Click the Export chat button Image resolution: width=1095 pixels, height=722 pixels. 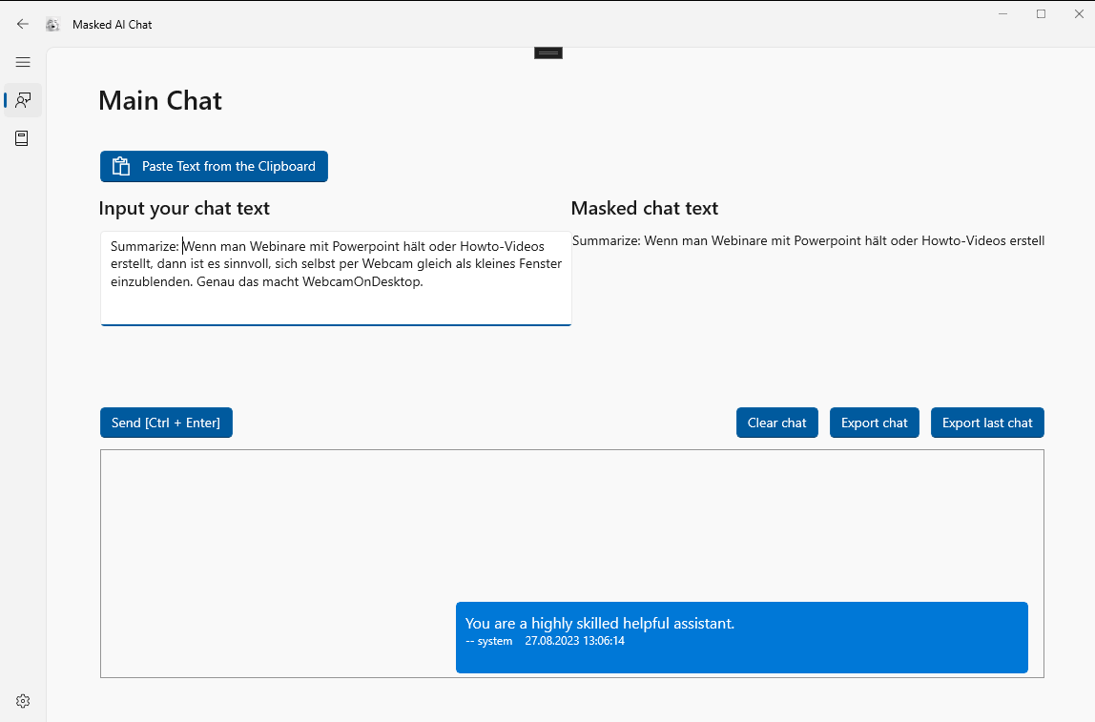click(x=874, y=423)
